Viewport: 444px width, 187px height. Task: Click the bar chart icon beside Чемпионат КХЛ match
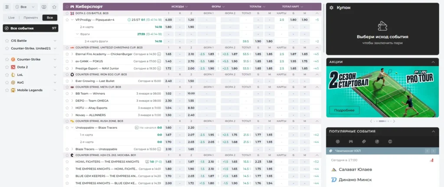pyautogui.click(x=431, y=160)
